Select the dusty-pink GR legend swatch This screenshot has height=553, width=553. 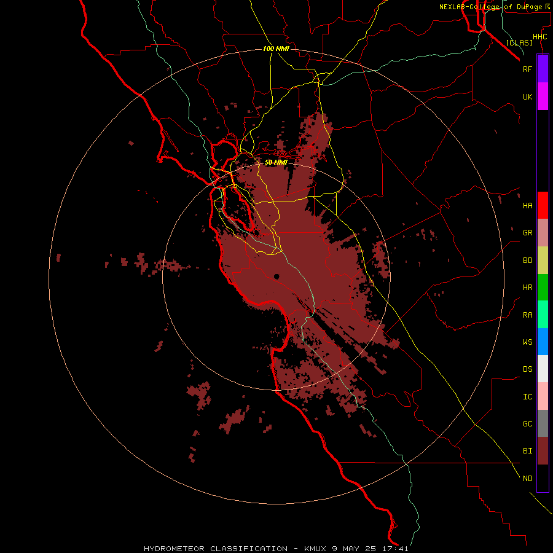pyautogui.click(x=543, y=232)
